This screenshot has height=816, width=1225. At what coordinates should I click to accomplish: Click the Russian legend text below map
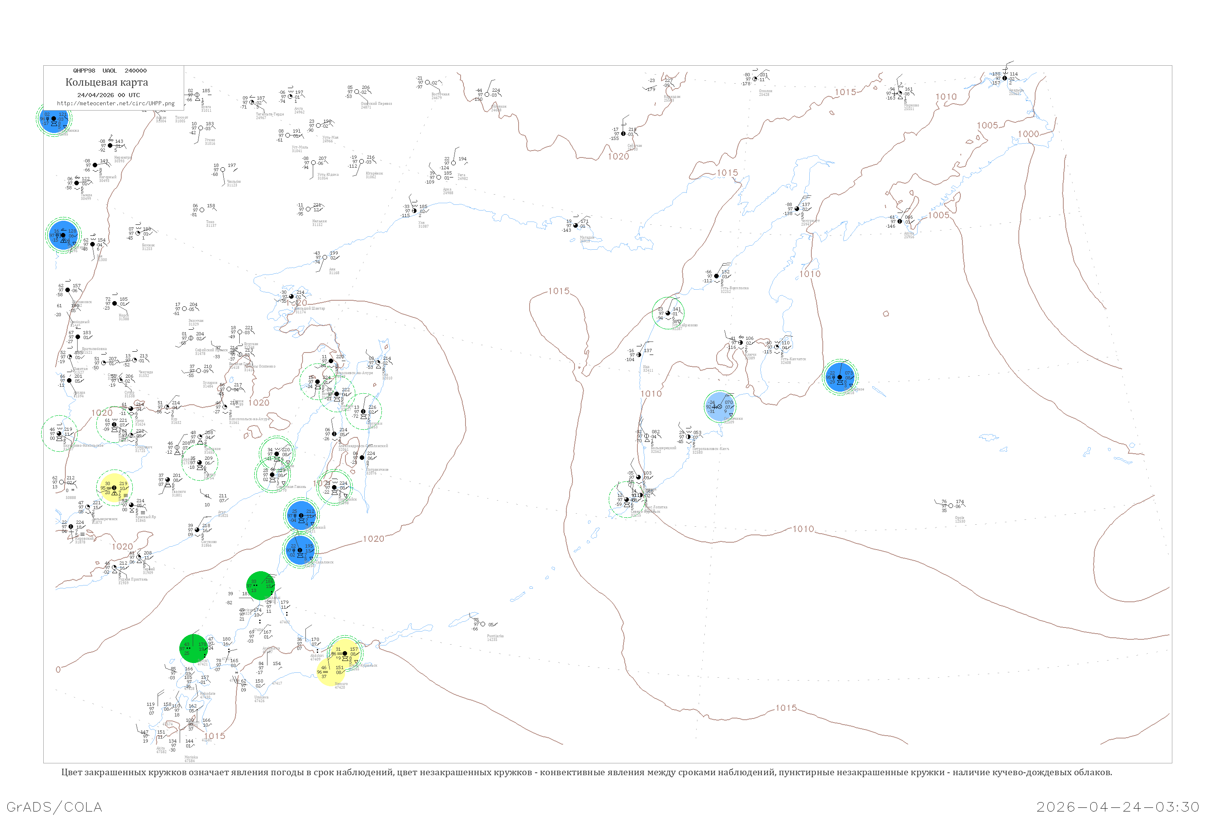(586, 772)
